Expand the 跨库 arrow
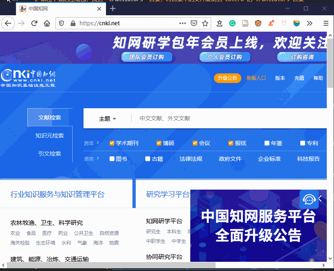The height and width of the screenshot is (271, 334). 98,143
